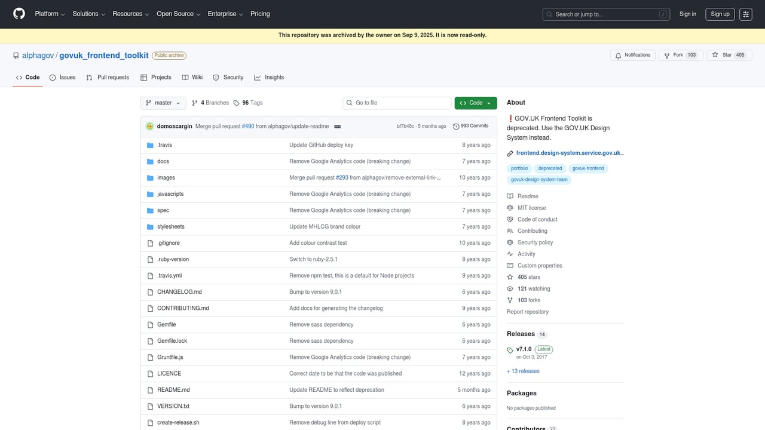Viewport: 765px width, 430px height.
Task: Click the deprecated topic tag
Action: (x=550, y=168)
